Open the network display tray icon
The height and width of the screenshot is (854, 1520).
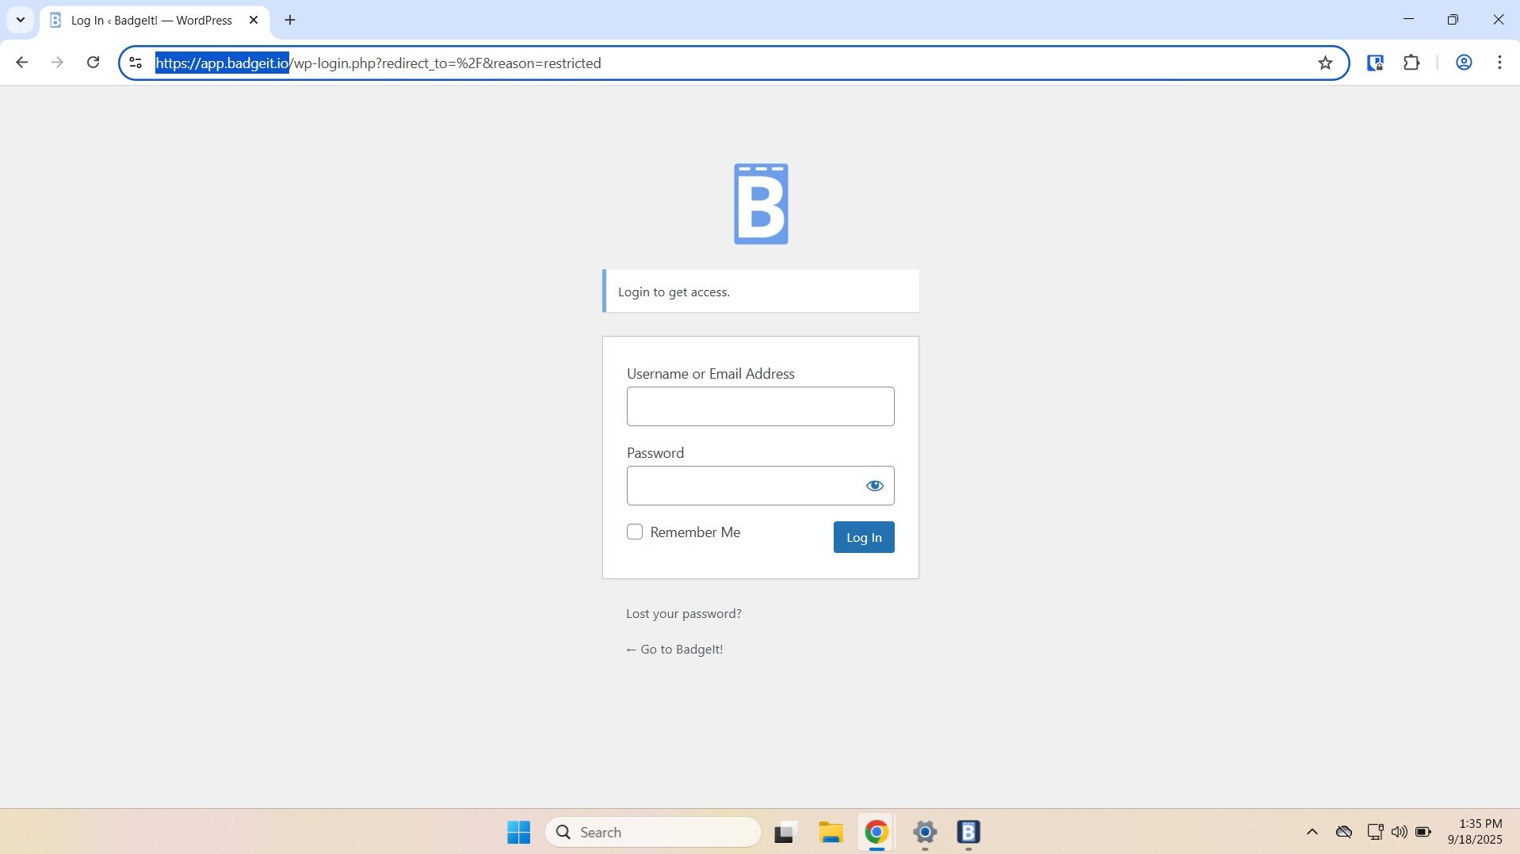(x=1375, y=832)
